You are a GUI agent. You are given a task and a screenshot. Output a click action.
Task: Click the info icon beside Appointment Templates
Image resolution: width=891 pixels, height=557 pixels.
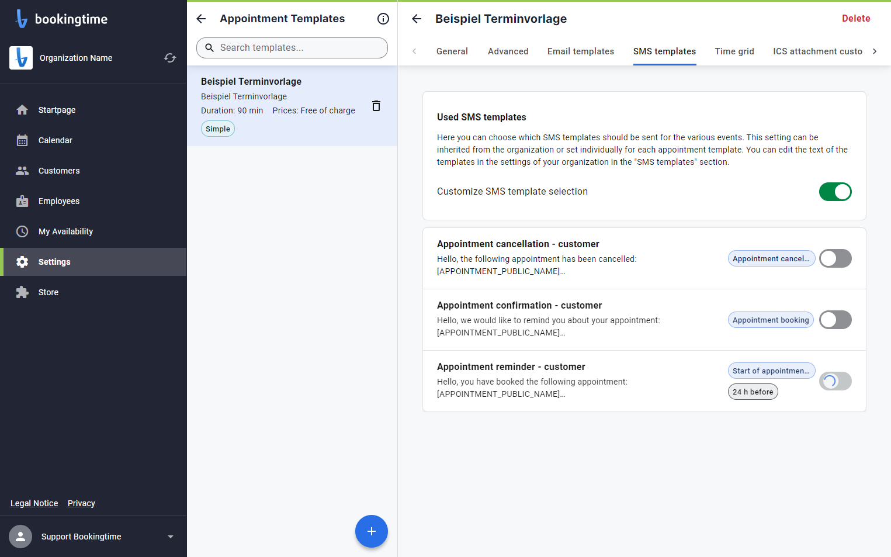click(x=383, y=19)
